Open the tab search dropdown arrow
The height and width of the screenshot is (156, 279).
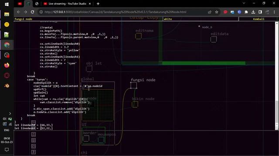(x=244, y=3)
